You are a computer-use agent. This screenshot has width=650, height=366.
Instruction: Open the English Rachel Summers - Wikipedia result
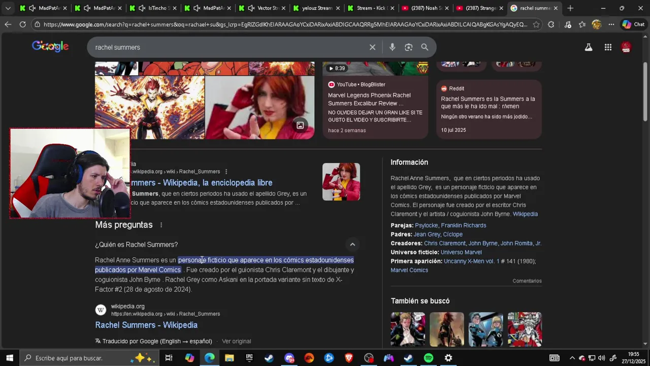(x=146, y=325)
